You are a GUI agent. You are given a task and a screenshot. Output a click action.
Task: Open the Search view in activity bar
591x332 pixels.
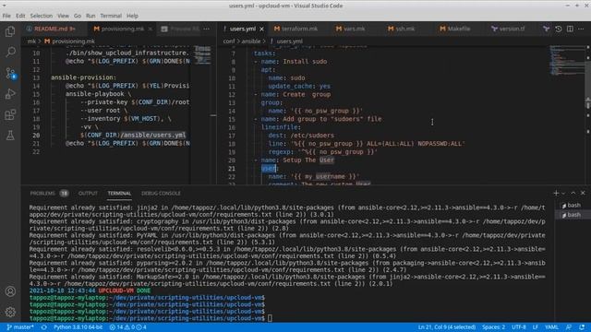point(10,52)
